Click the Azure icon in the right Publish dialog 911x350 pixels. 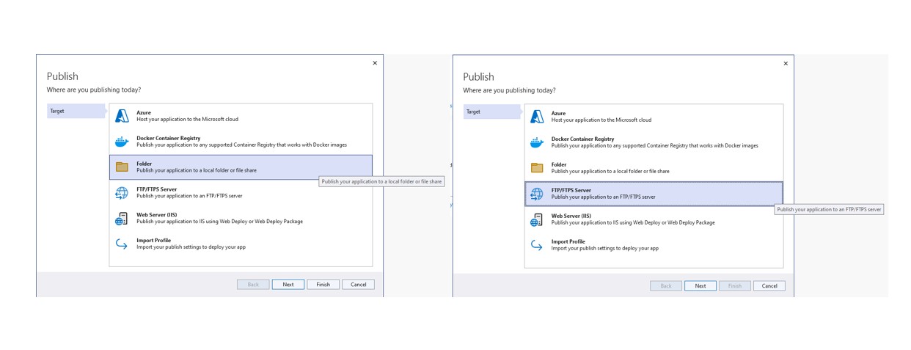(537, 117)
